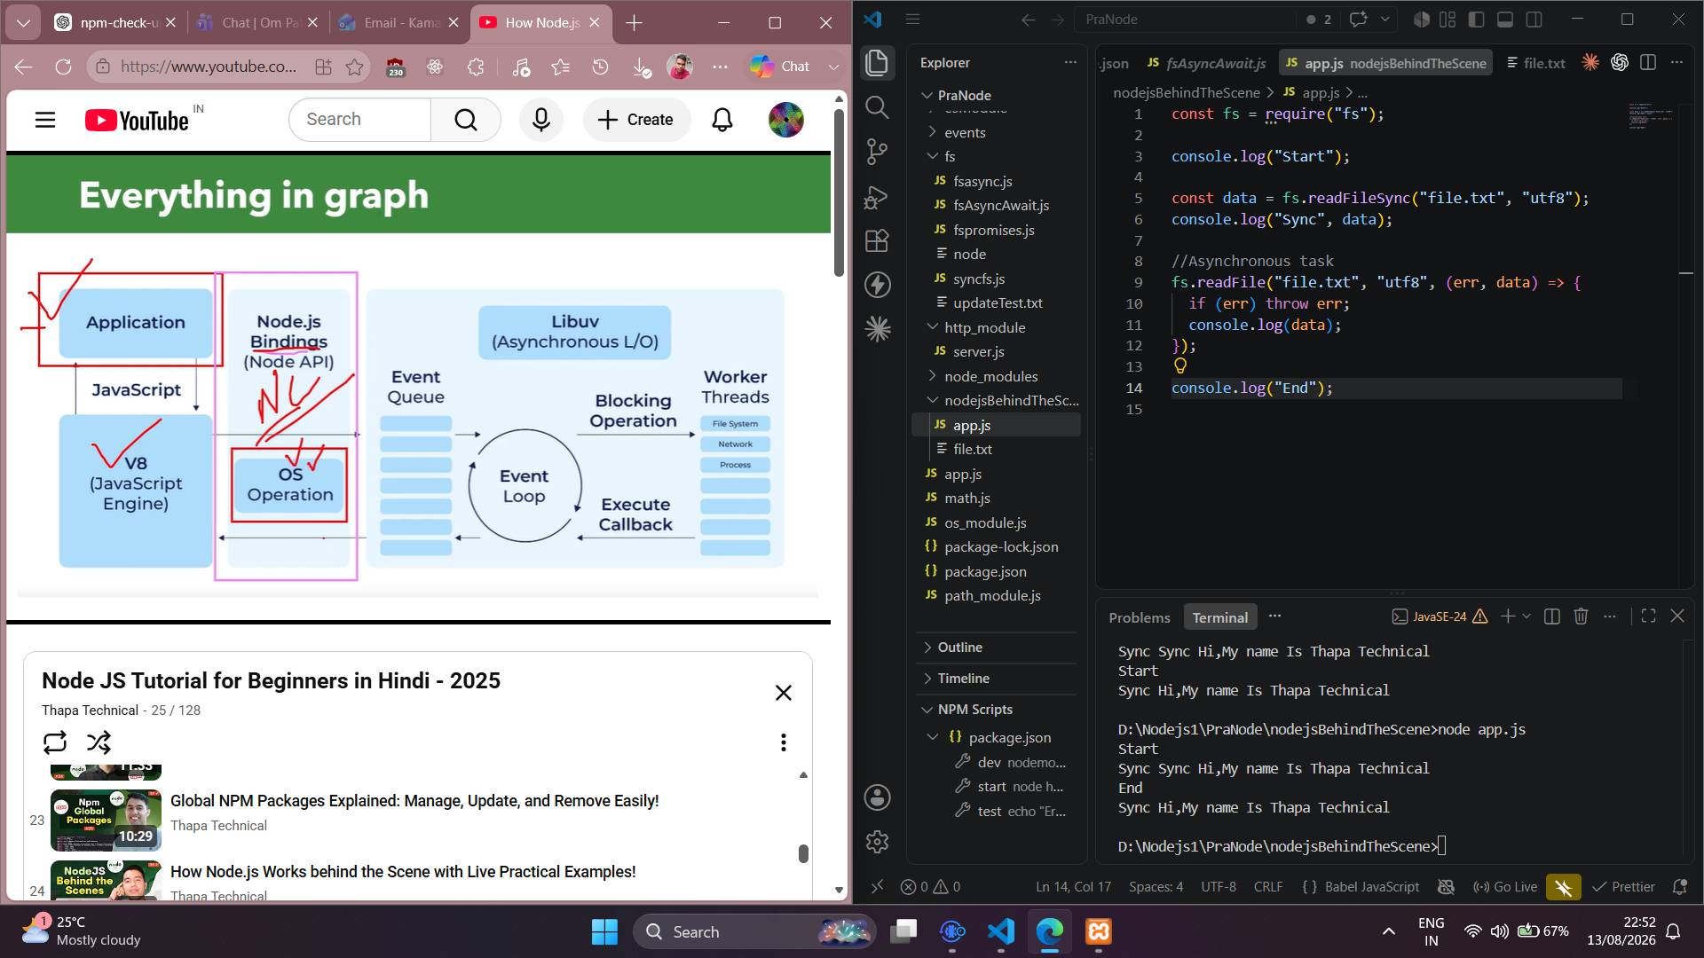Viewport: 1704px width, 958px height.
Task: Toggle playlist loop button
Action: (55, 742)
